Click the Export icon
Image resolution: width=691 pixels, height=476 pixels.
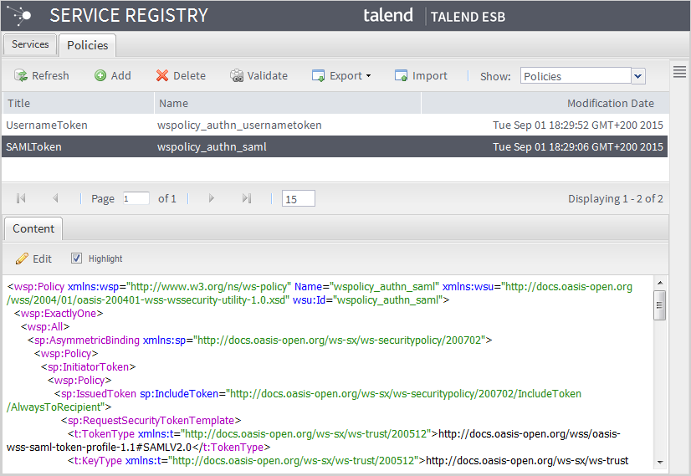pos(318,76)
